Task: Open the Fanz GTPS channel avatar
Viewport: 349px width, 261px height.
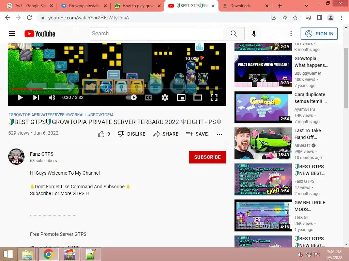Action: pos(16,157)
